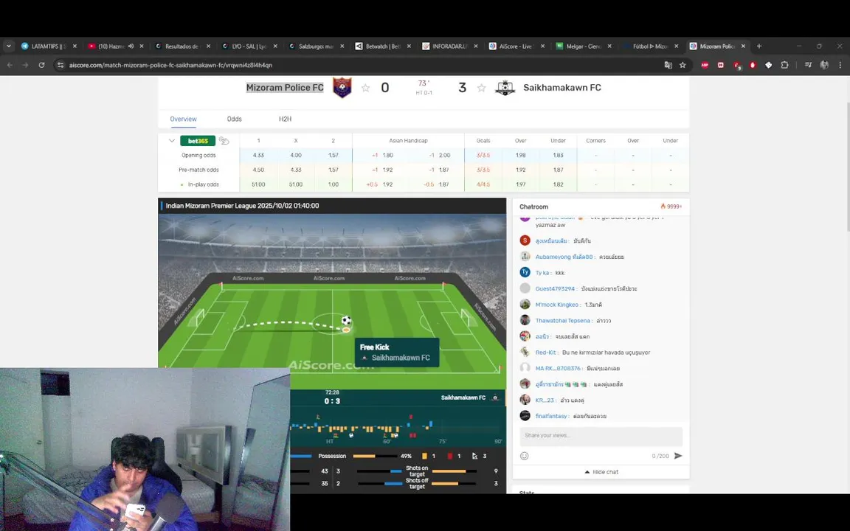Mute the YouTube tab audio icon

(131, 46)
